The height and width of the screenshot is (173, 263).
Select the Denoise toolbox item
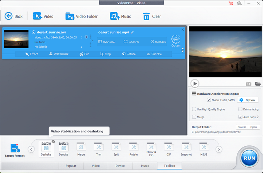click(x=63, y=149)
